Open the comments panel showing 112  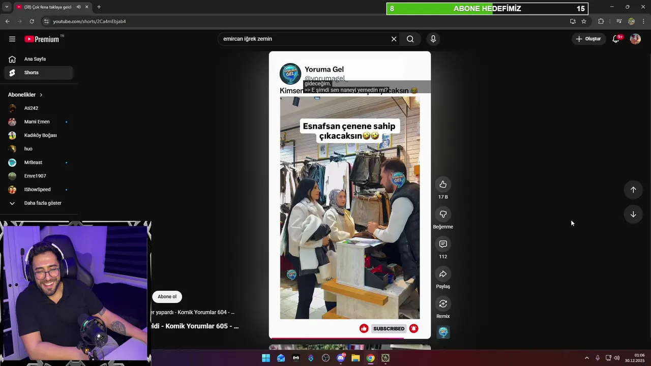pos(443,244)
